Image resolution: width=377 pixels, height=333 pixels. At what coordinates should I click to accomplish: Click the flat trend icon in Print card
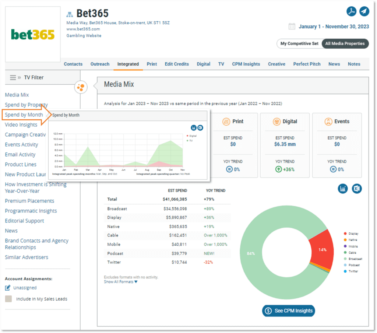[229, 169]
